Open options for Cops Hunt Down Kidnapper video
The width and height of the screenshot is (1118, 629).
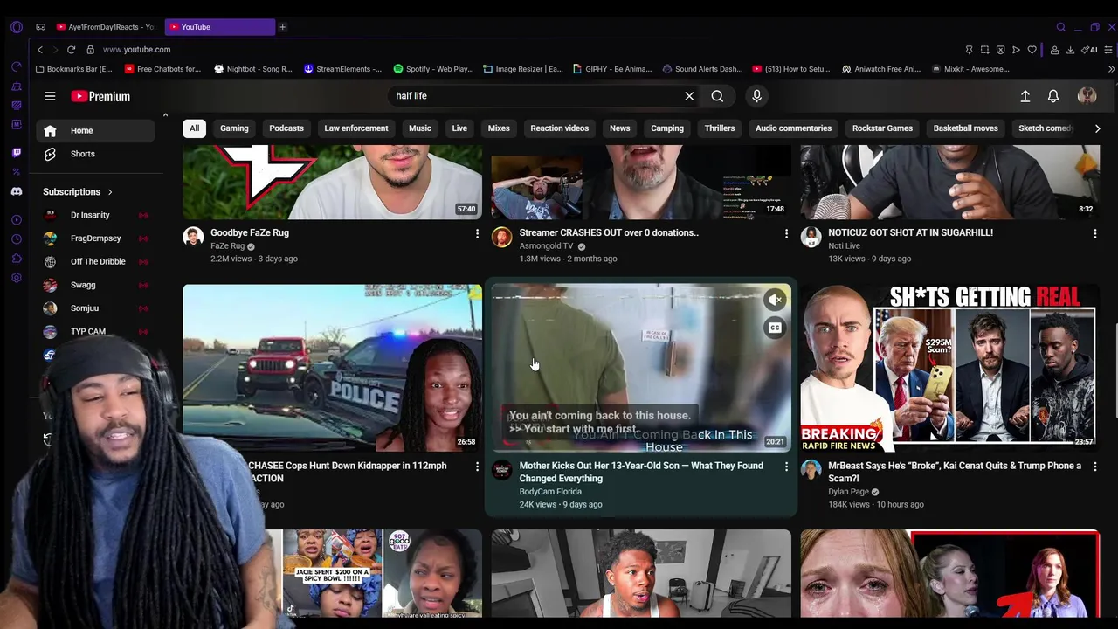point(477,467)
